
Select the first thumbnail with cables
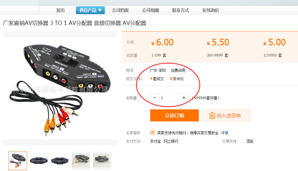tap(18, 161)
